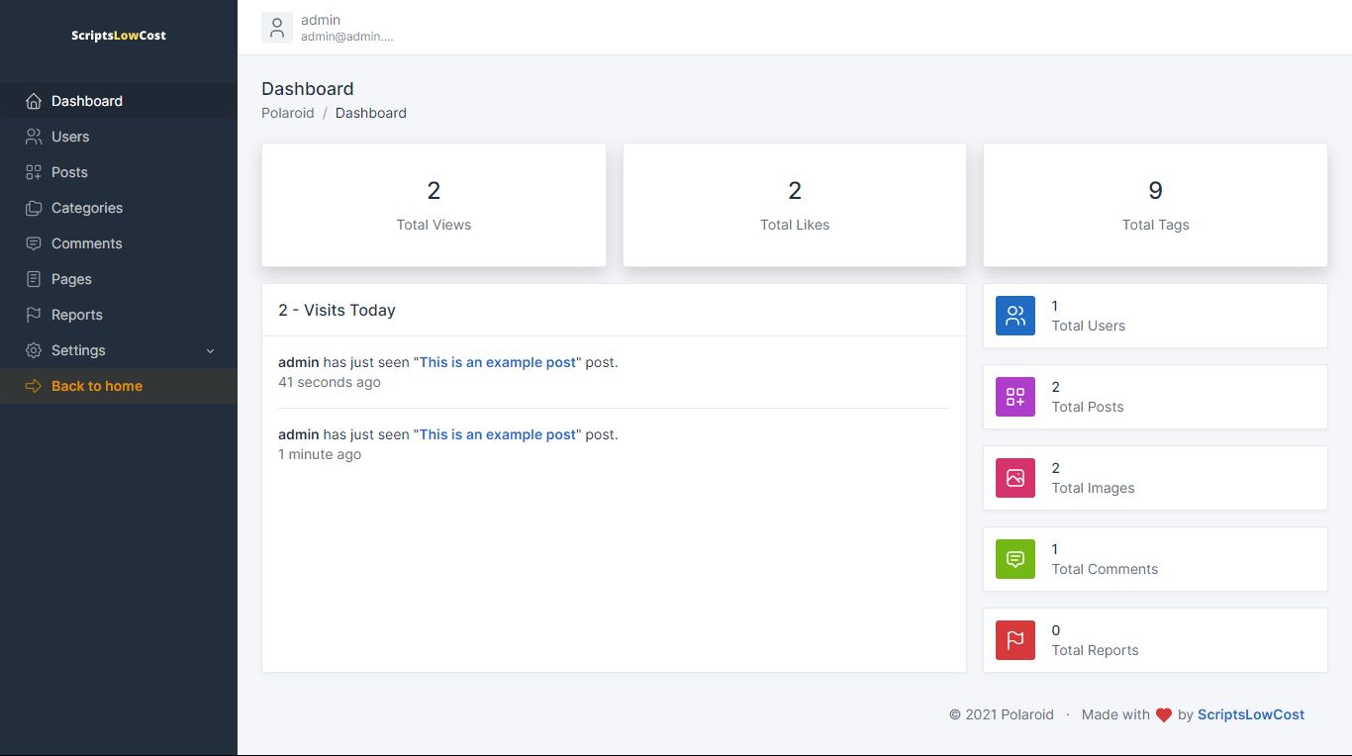Click the Back to home link

[97, 386]
